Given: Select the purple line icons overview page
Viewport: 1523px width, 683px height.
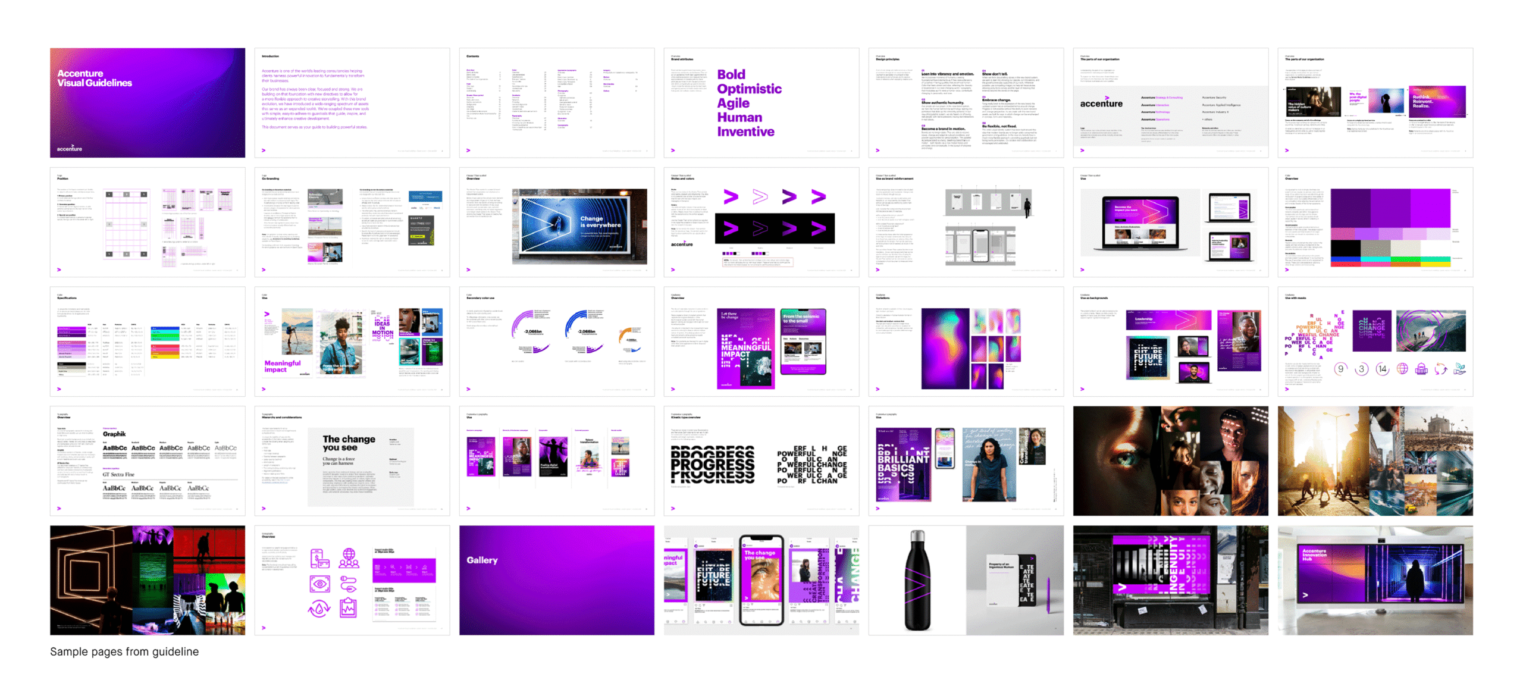Looking at the screenshot, I should click(352, 580).
